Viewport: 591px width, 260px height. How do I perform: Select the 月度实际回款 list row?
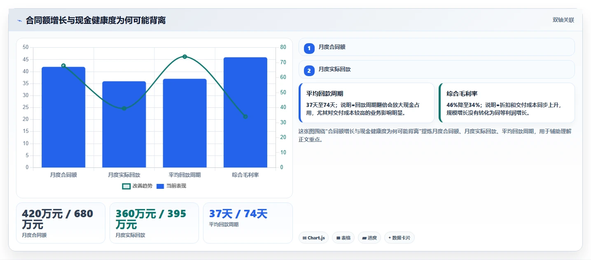click(x=437, y=69)
